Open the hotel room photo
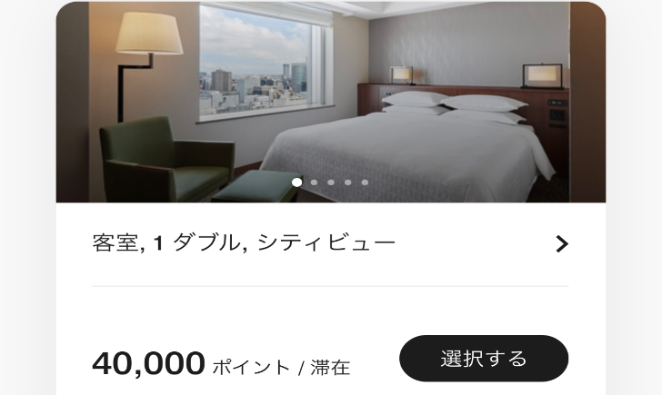Image resolution: width=662 pixels, height=395 pixels. [331, 102]
